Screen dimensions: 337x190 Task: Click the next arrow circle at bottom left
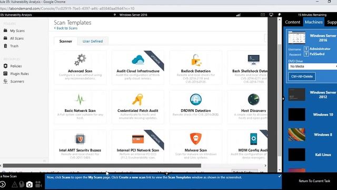pyautogui.click(x=2, y=184)
